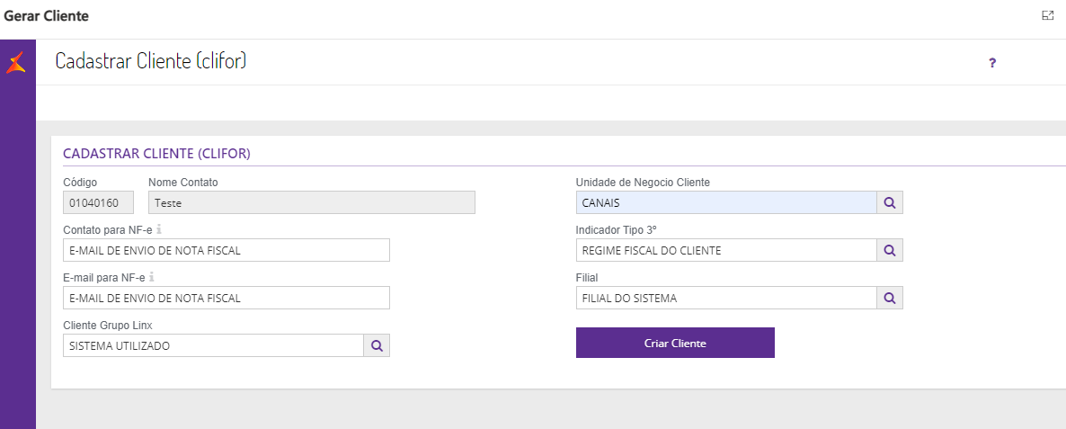Open Filial lookup magnifier icon
Image resolution: width=1066 pixels, height=429 pixels.
(890, 298)
